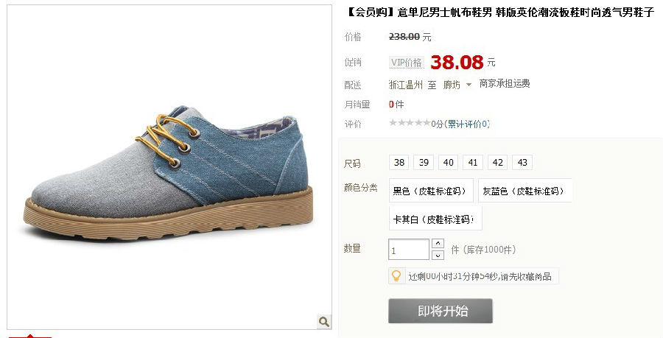Image resolution: width=663 pixels, height=338 pixels.
Task: Pick size 41
Action: (x=473, y=162)
